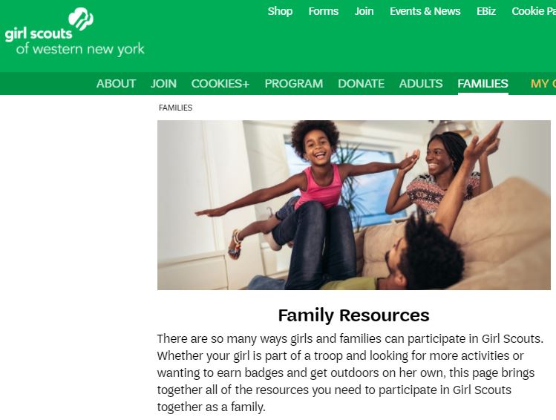
Task: Click the family photo banner image
Action: [354, 205]
